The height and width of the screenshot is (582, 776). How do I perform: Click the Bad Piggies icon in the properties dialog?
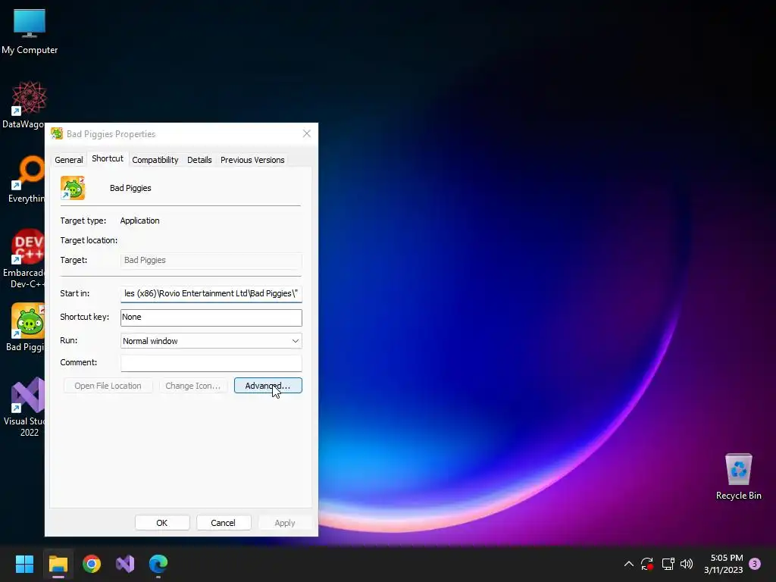click(73, 188)
